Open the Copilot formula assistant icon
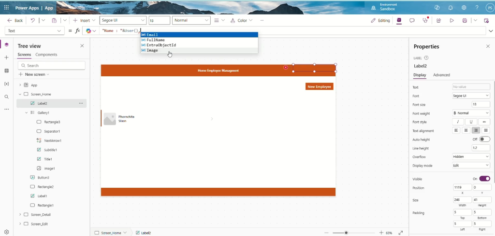 (x=88, y=31)
